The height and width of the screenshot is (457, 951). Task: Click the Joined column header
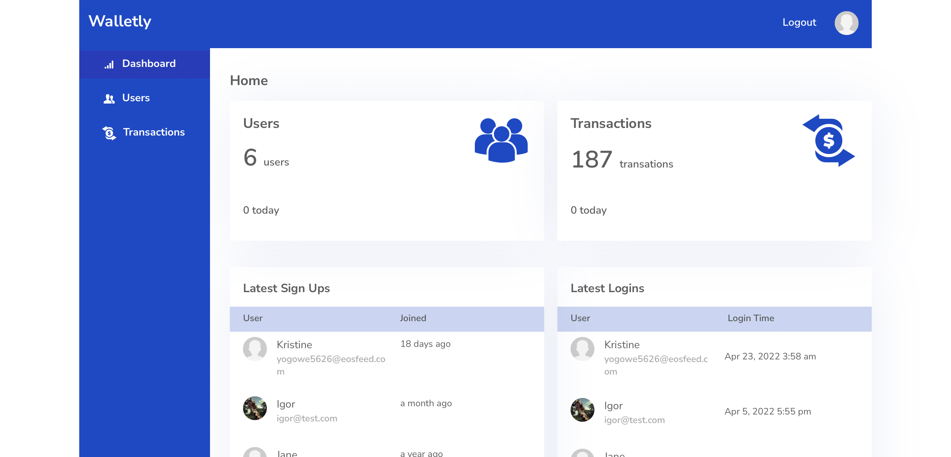coord(413,318)
